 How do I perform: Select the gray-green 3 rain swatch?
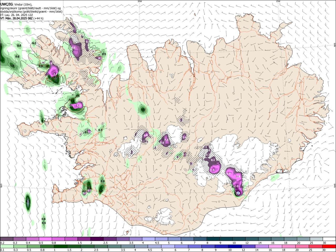114,246
